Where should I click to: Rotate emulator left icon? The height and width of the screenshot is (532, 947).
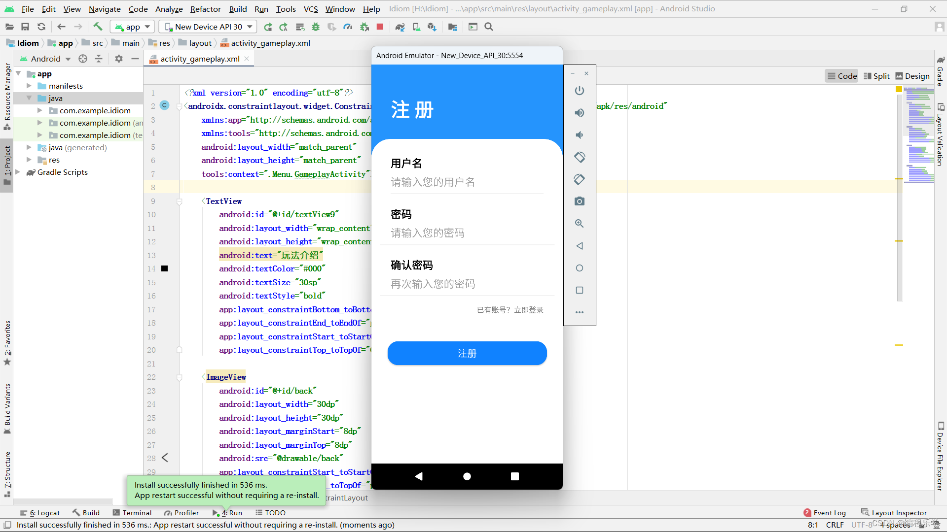pos(580,157)
